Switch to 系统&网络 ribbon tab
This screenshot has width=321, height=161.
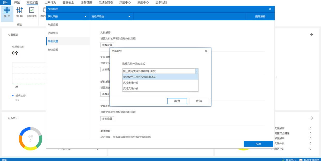click(106, 3)
